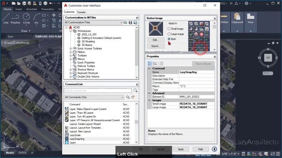This screenshot has height=158, width=282.
Task: Select the Polyline tool
Action: (15, 18)
